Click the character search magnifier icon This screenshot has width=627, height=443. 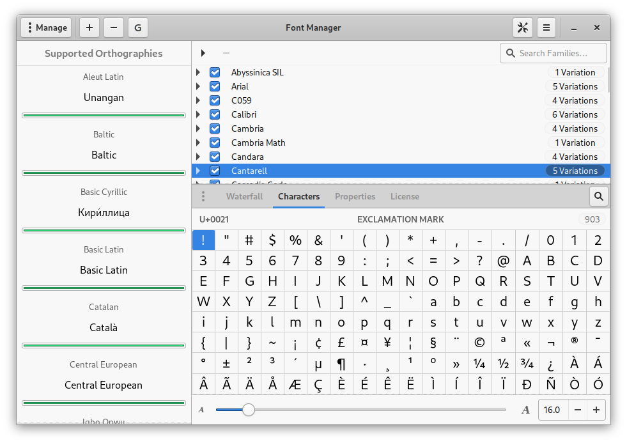[599, 196]
